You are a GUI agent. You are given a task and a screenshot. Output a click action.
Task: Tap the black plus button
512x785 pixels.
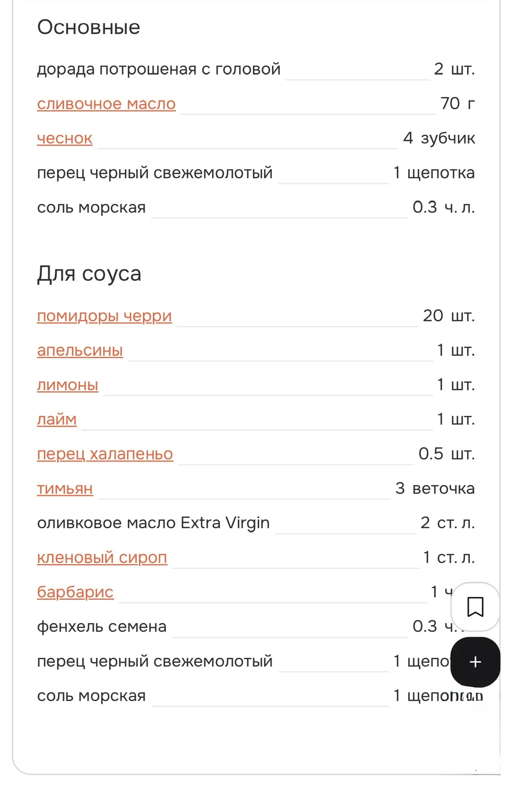[x=475, y=662]
